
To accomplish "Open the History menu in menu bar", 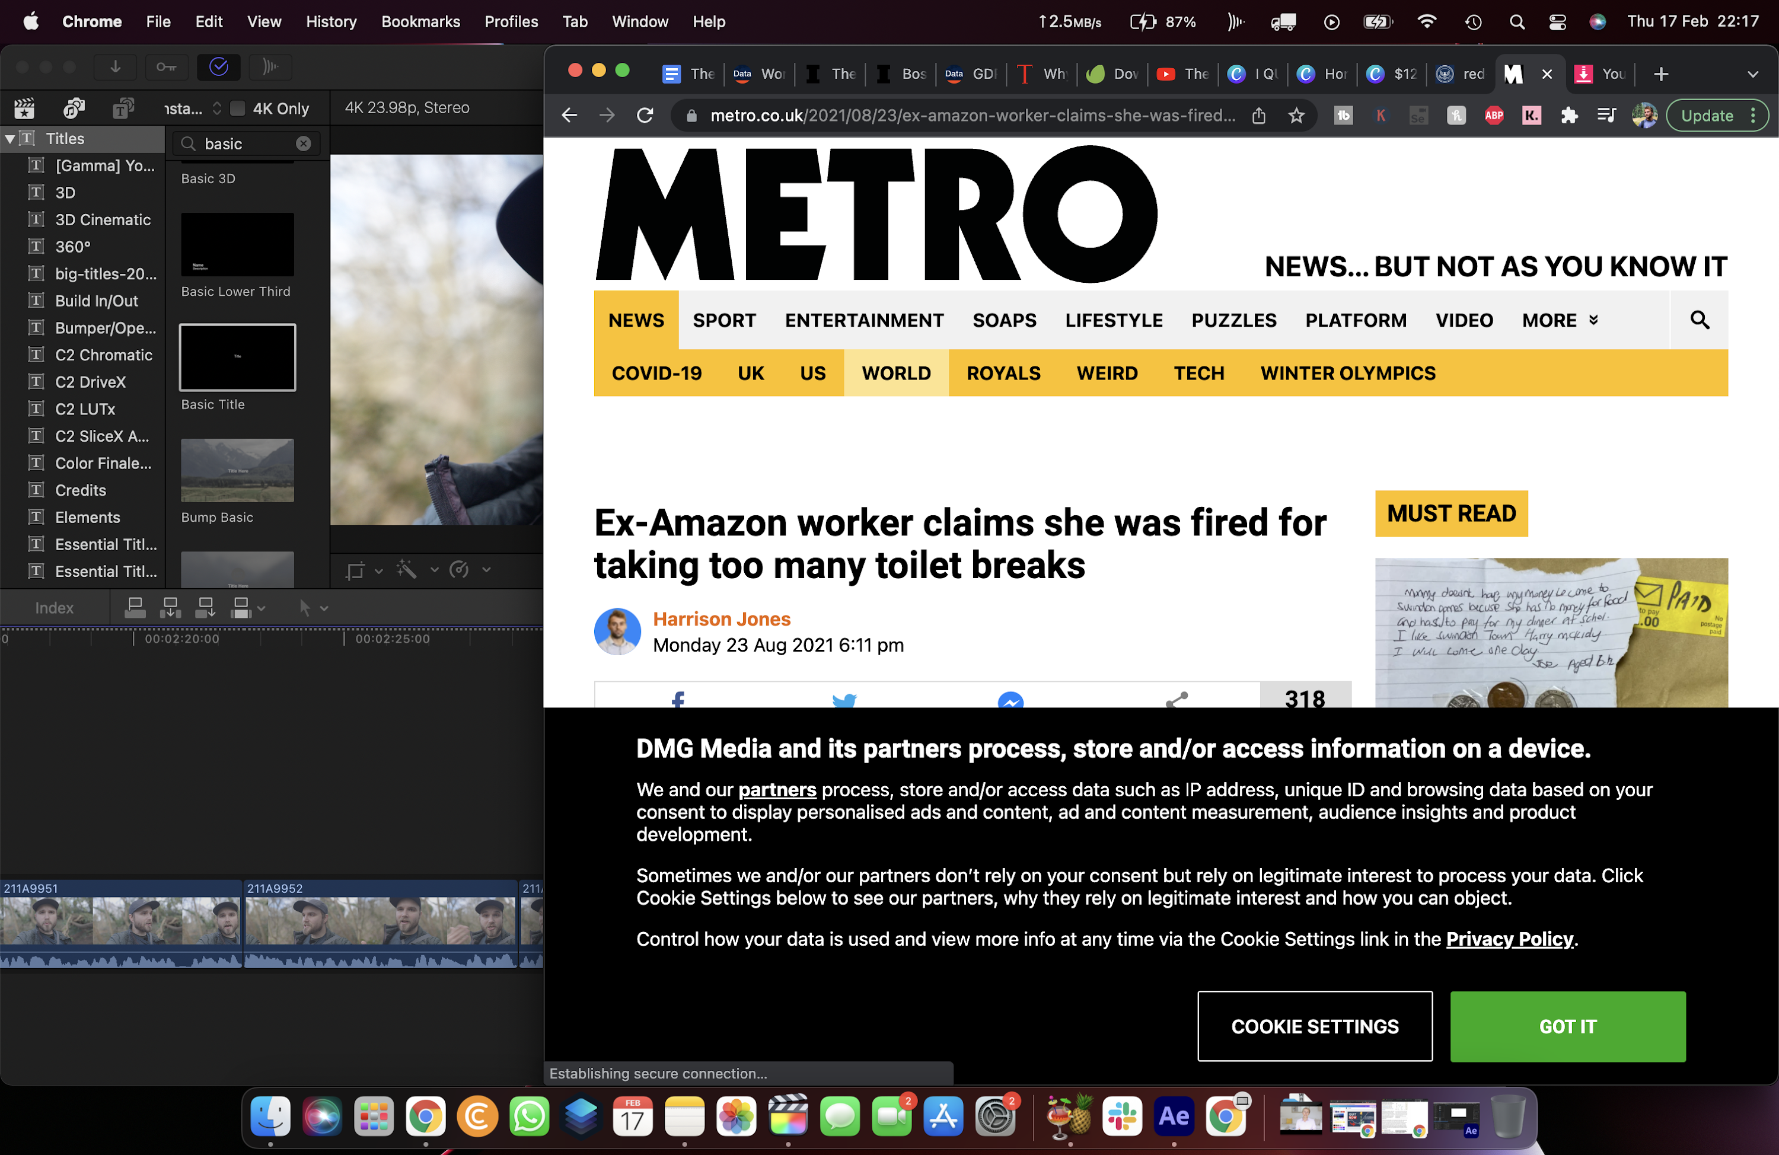I will [x=330, y=22].
